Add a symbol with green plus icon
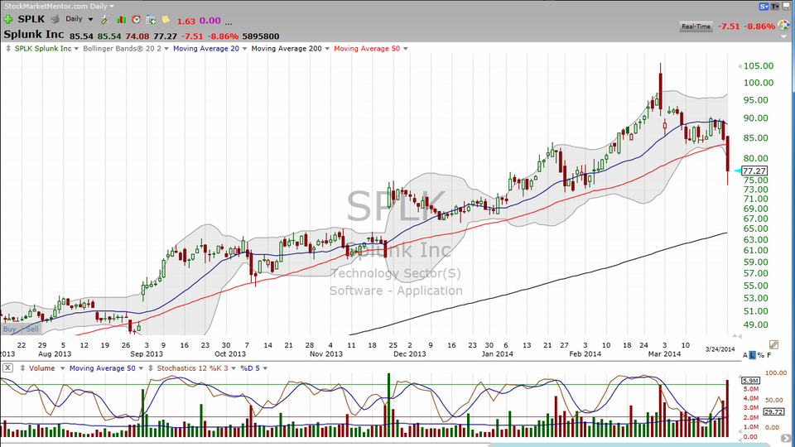 point(8,19)
